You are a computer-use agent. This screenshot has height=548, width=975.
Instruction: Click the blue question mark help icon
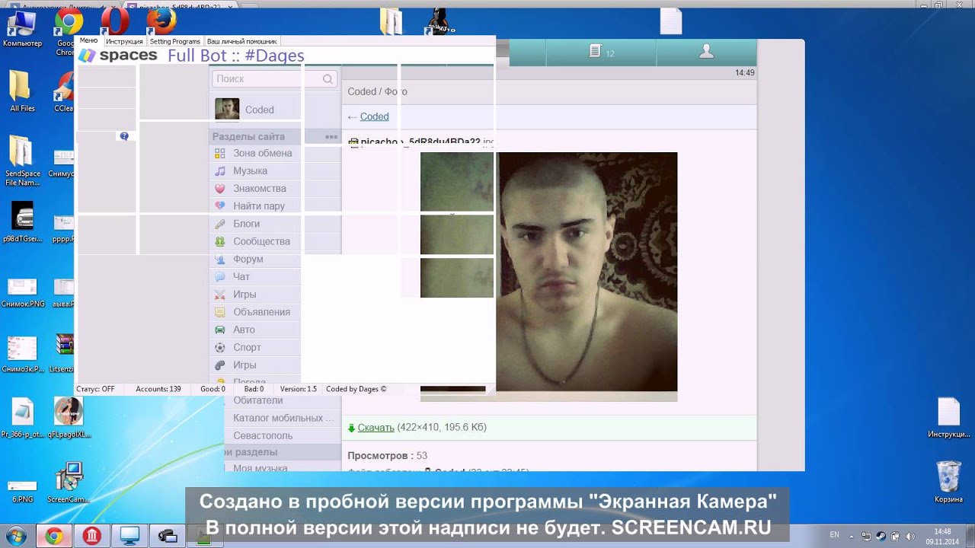(124, 136)
